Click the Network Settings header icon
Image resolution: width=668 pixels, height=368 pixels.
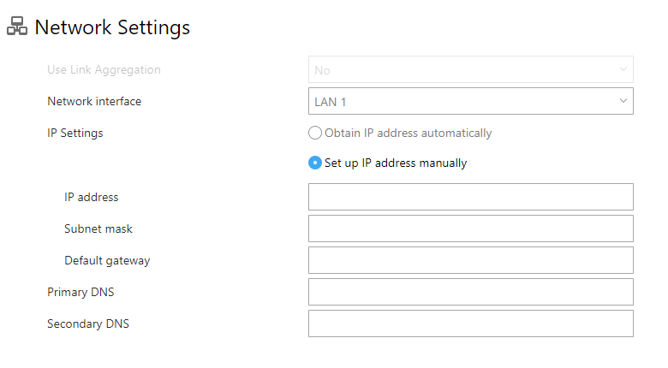click(x=17, y=26)
